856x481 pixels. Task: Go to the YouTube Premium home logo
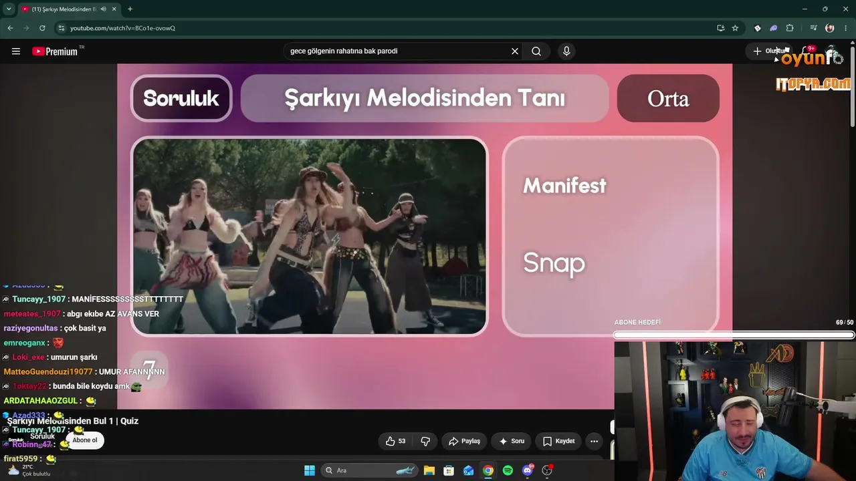coord(55,51)
